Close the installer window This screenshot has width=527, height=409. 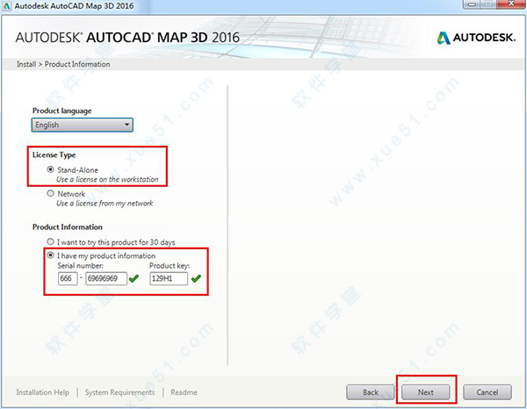511,4
